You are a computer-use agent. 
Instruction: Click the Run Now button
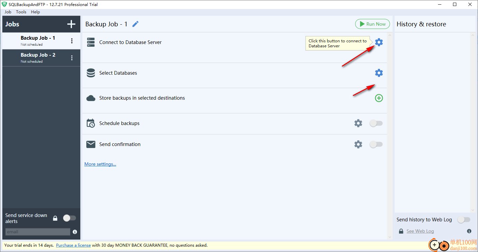click(x=372, y=24)
